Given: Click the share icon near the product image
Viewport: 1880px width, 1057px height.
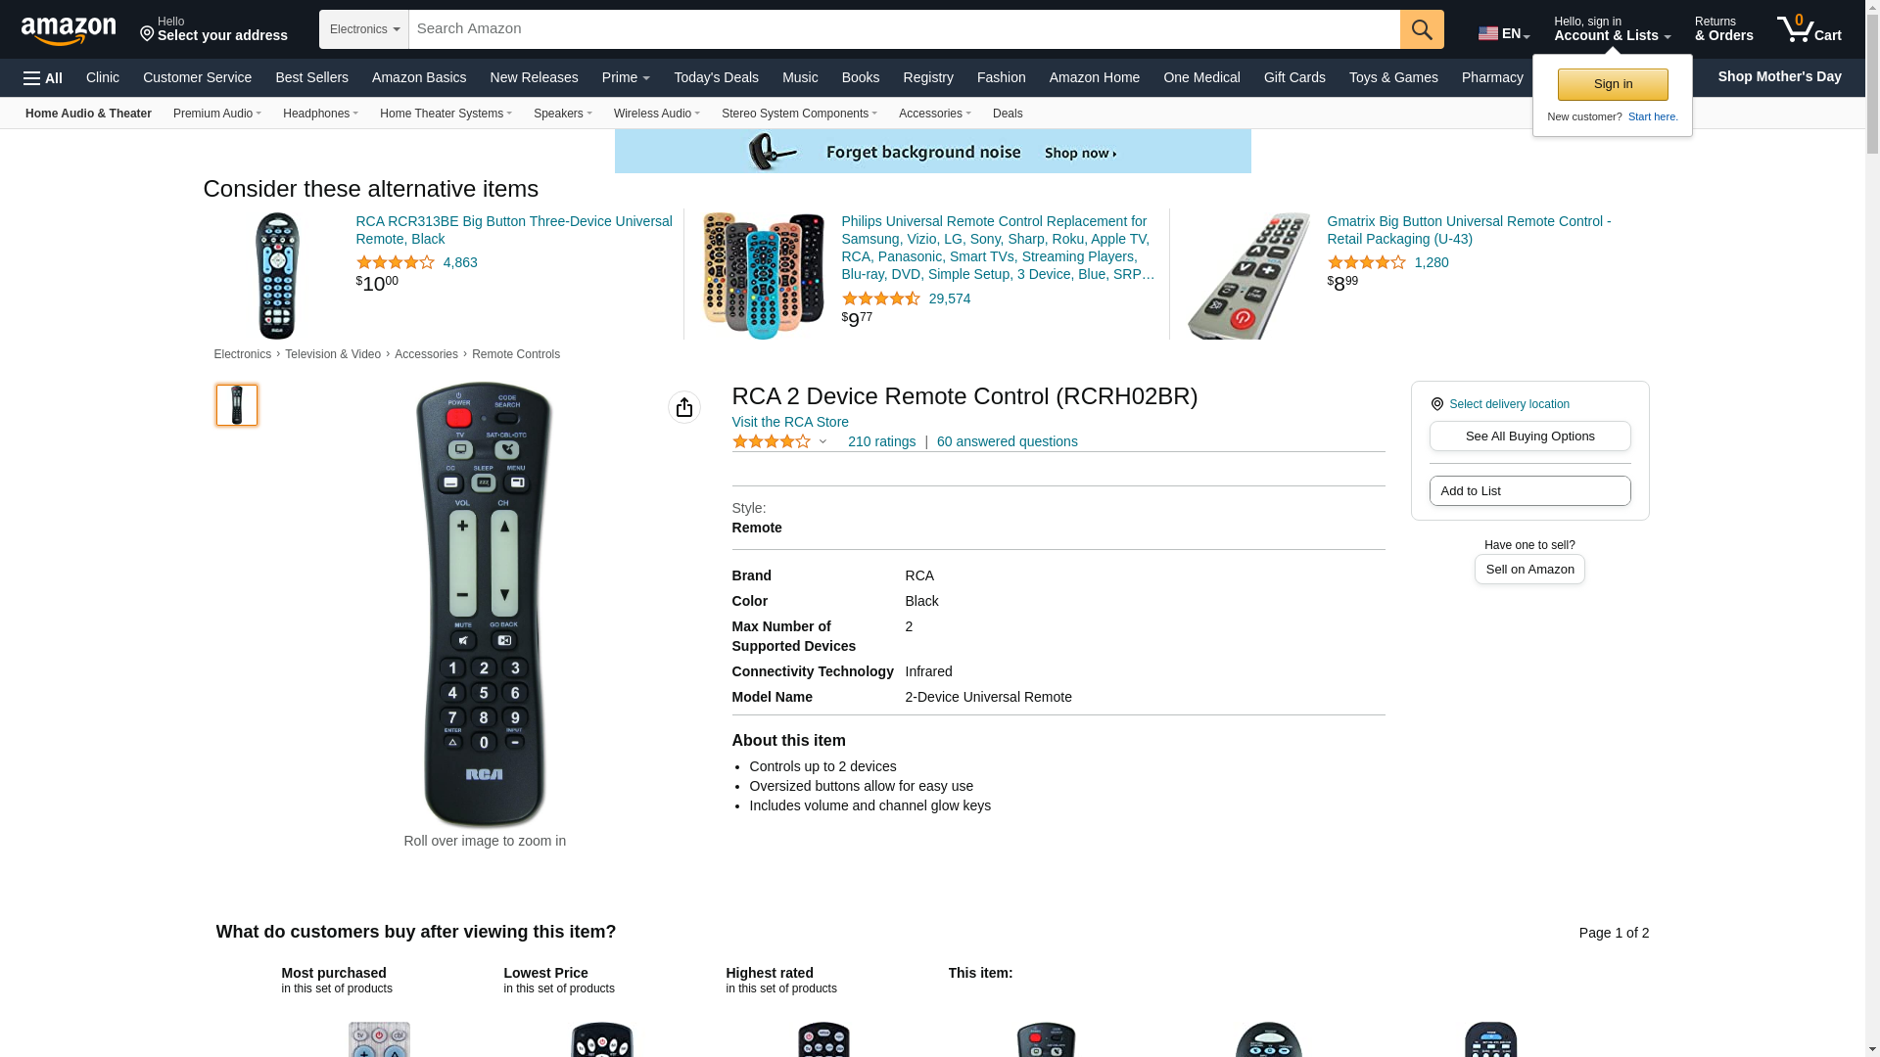Looking at the screenshot, I should coord(684,407).
